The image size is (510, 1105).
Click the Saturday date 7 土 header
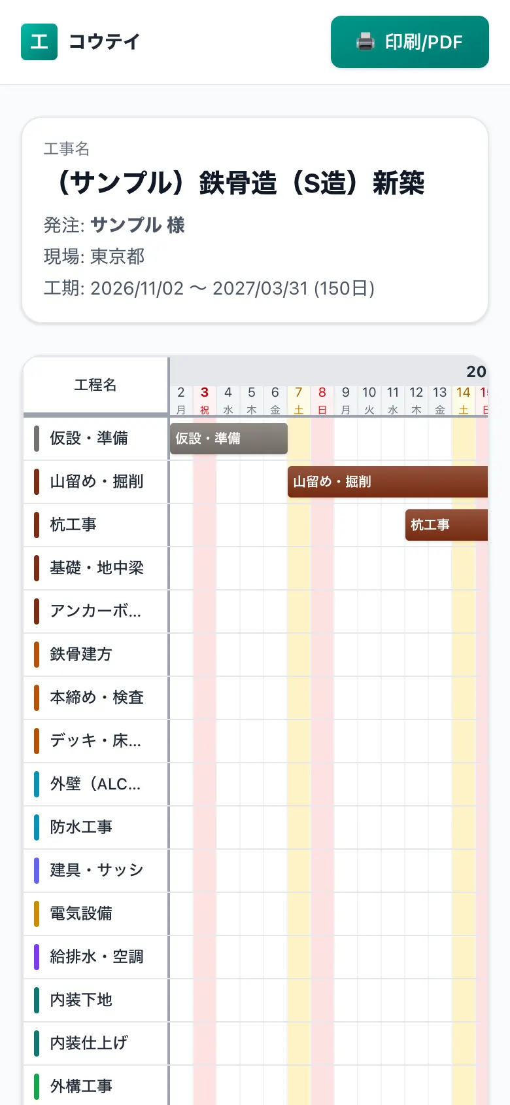pyautogui.click(x=299, y=400)
